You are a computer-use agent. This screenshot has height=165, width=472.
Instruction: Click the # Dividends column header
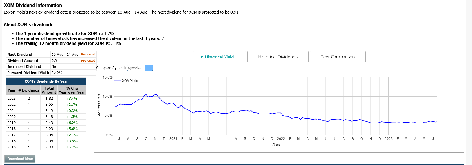(29, 90)
